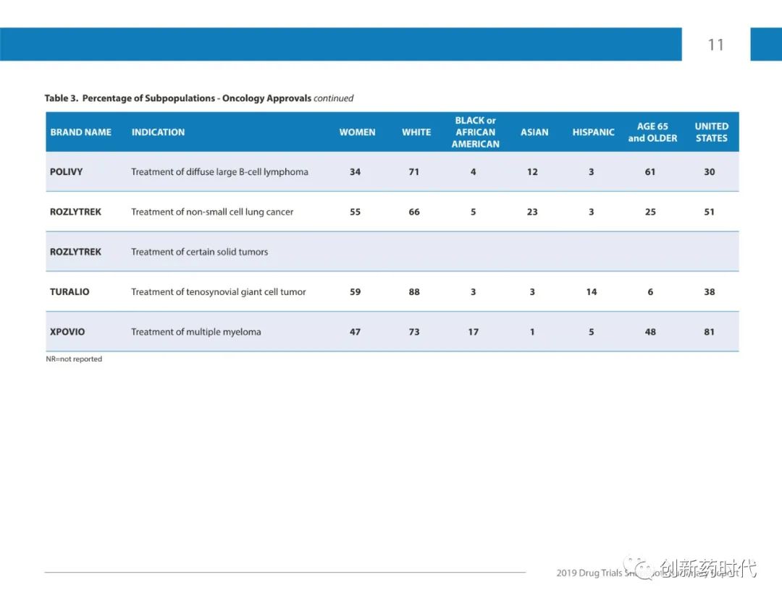Click XPOVIO's United States value 81

[x=709, y=332]
